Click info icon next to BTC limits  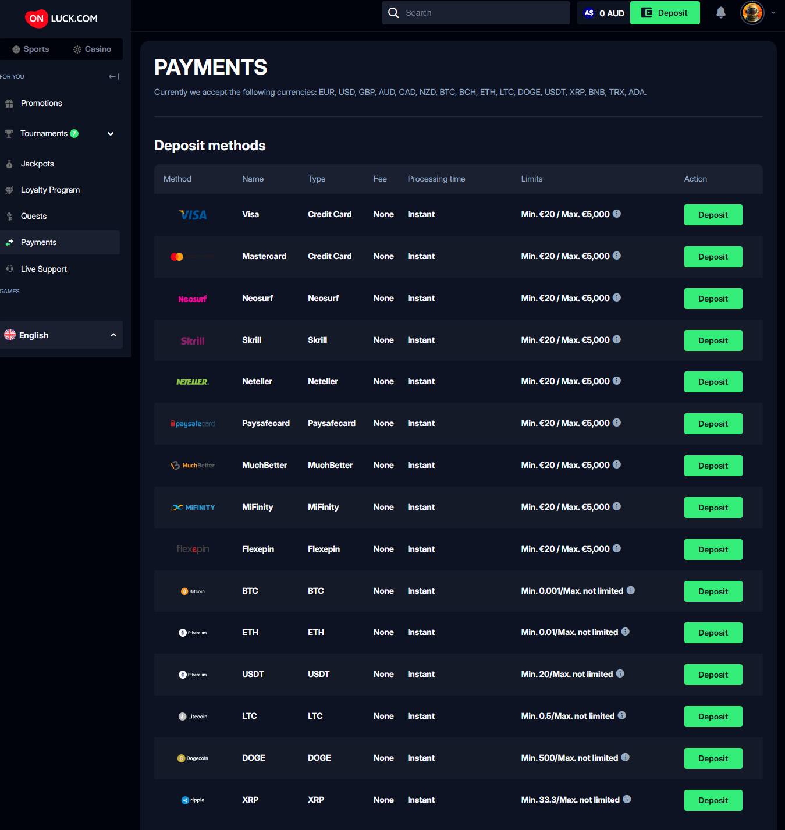click(x=630, y=590)
